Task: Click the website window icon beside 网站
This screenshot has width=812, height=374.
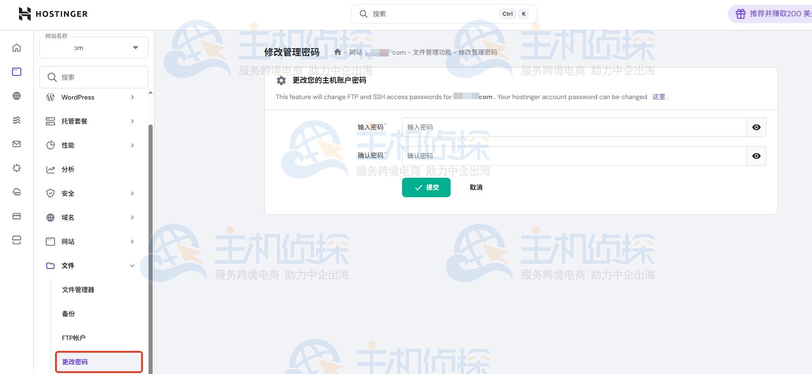Action: (x=50, y=242)
